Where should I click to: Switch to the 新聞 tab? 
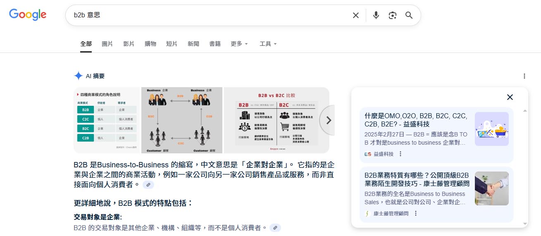193,44
